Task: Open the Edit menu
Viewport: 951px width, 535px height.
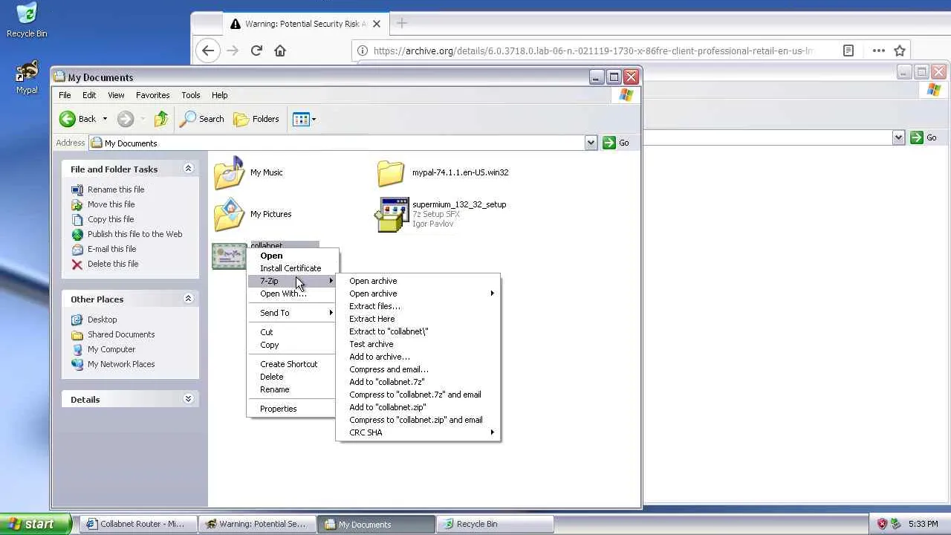Action: point(89,95)
